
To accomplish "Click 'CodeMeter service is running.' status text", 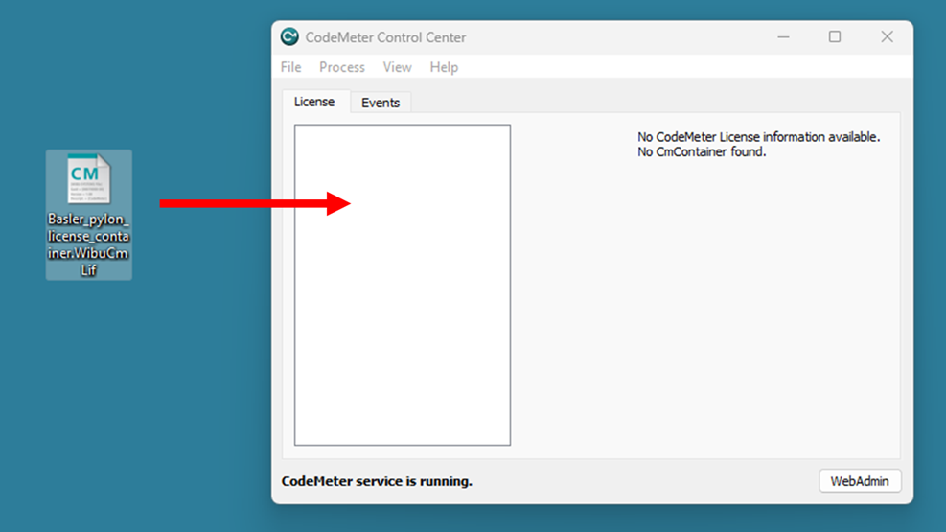I will coord(377,481).
